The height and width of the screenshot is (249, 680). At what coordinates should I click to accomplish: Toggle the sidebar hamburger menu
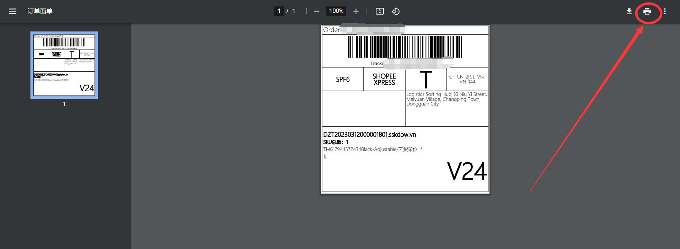tap(13, 11)
